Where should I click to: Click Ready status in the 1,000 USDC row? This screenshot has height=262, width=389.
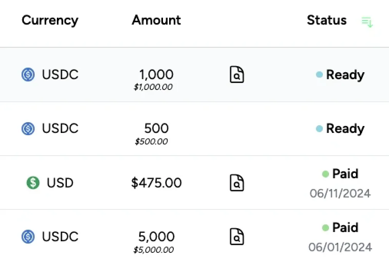(x=345, y=75)
